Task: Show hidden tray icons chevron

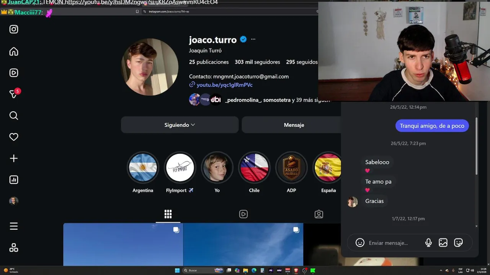Action: [x=441, y=270]
